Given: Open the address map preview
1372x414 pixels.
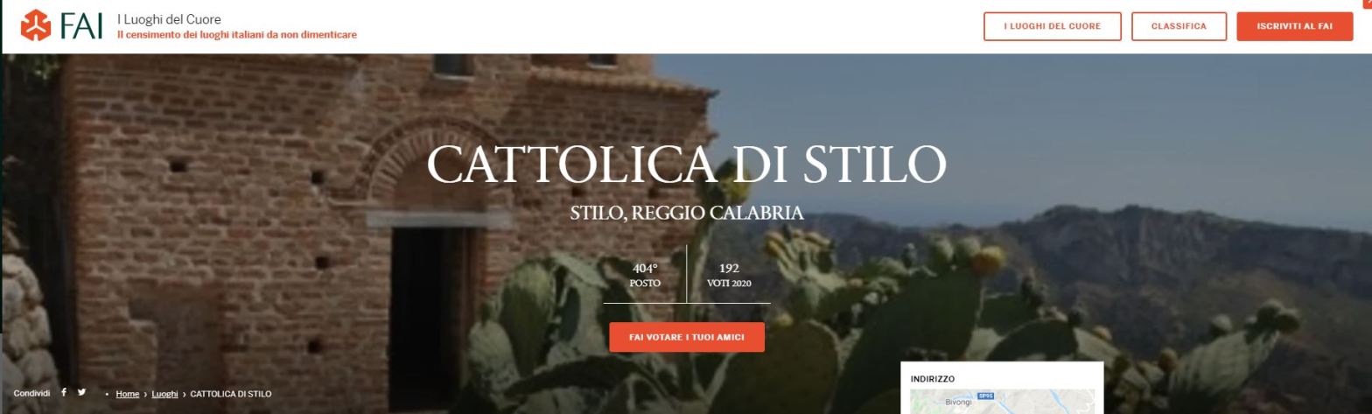Looking at the screenshot, I should coord(1002,402).
